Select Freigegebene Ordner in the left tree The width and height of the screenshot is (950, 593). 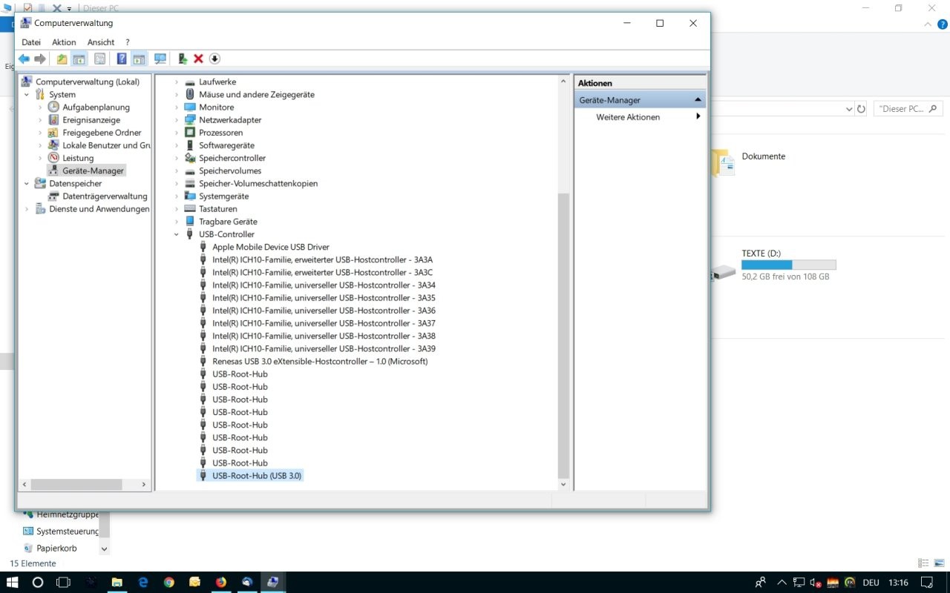[102, 133]
